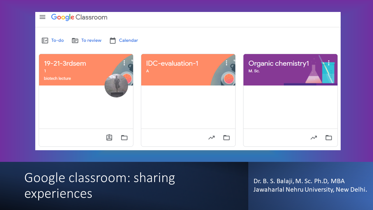
Task: Open the IDC-evaluation-1 class
Action: (x=172, y=63)
